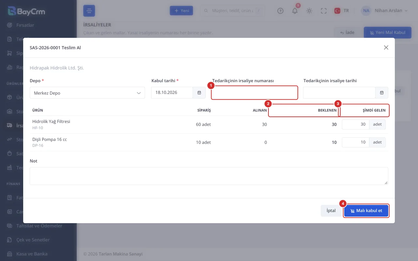
Task: Click the BayCrm logo
Action: click(x=26, y=11)
